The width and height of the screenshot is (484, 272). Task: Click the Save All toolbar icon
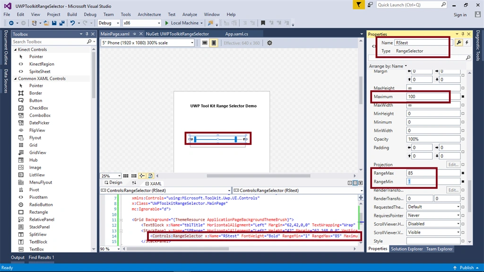(62, 23)
